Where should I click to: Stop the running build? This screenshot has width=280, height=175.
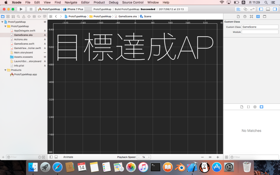[x=31, y=9]
